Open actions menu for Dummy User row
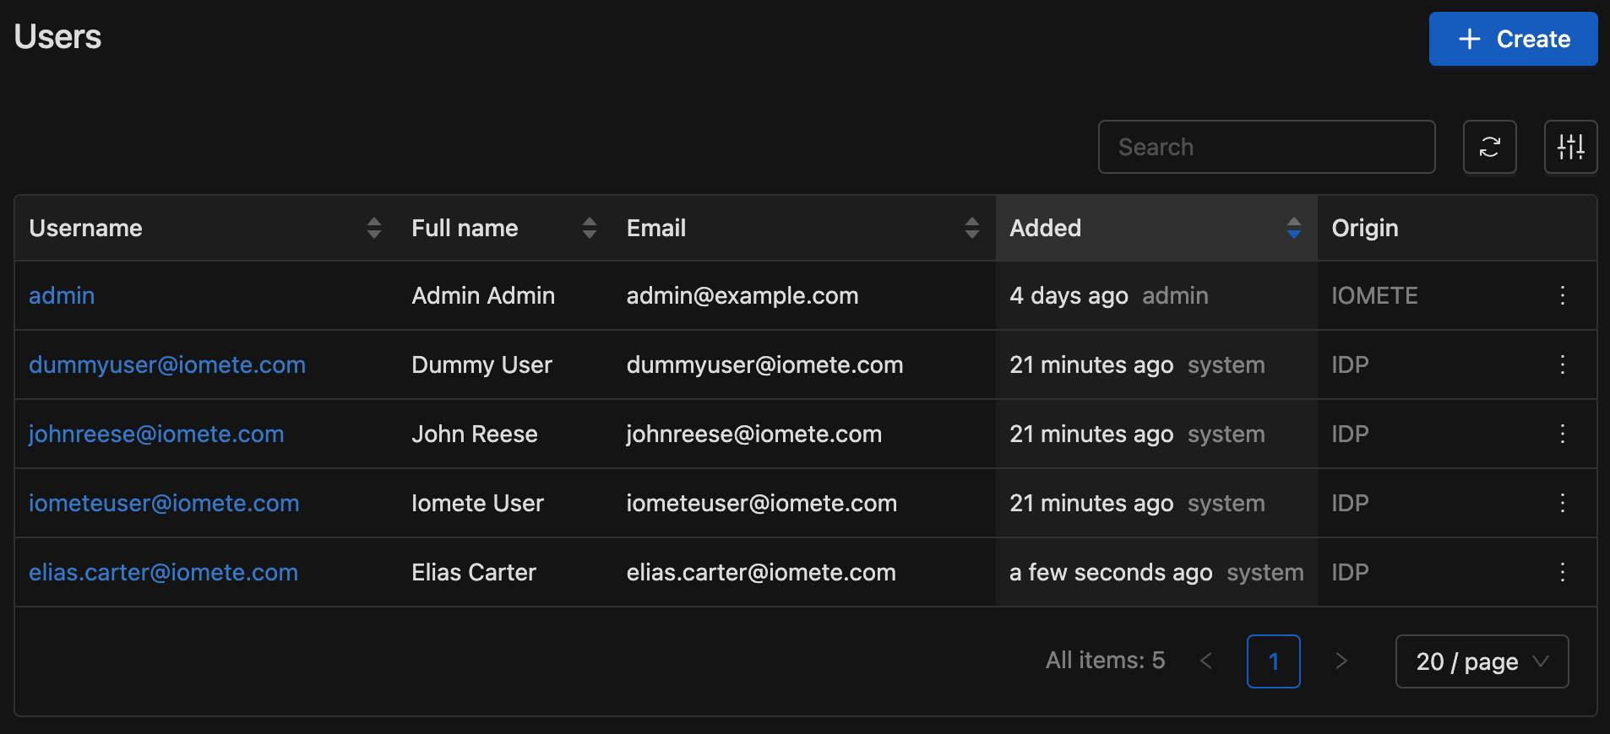 [x=1563, y=364]
